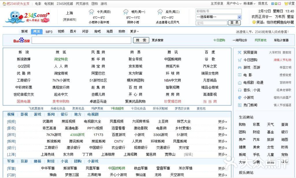Click the 后天(周二) weather icon
Image resolution: width=296 pixels, height=178 pixels.
[160, 12]
